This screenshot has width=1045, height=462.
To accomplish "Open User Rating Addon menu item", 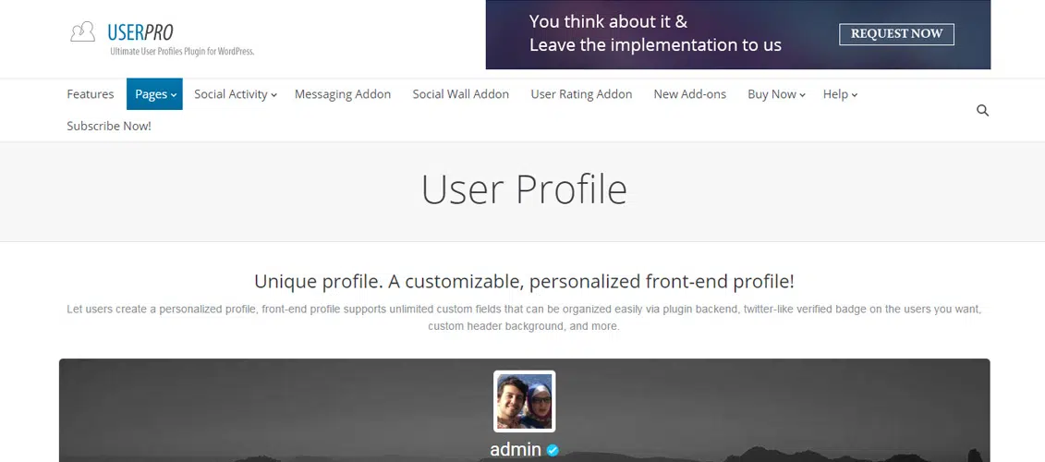I will (x=581, y=94).
